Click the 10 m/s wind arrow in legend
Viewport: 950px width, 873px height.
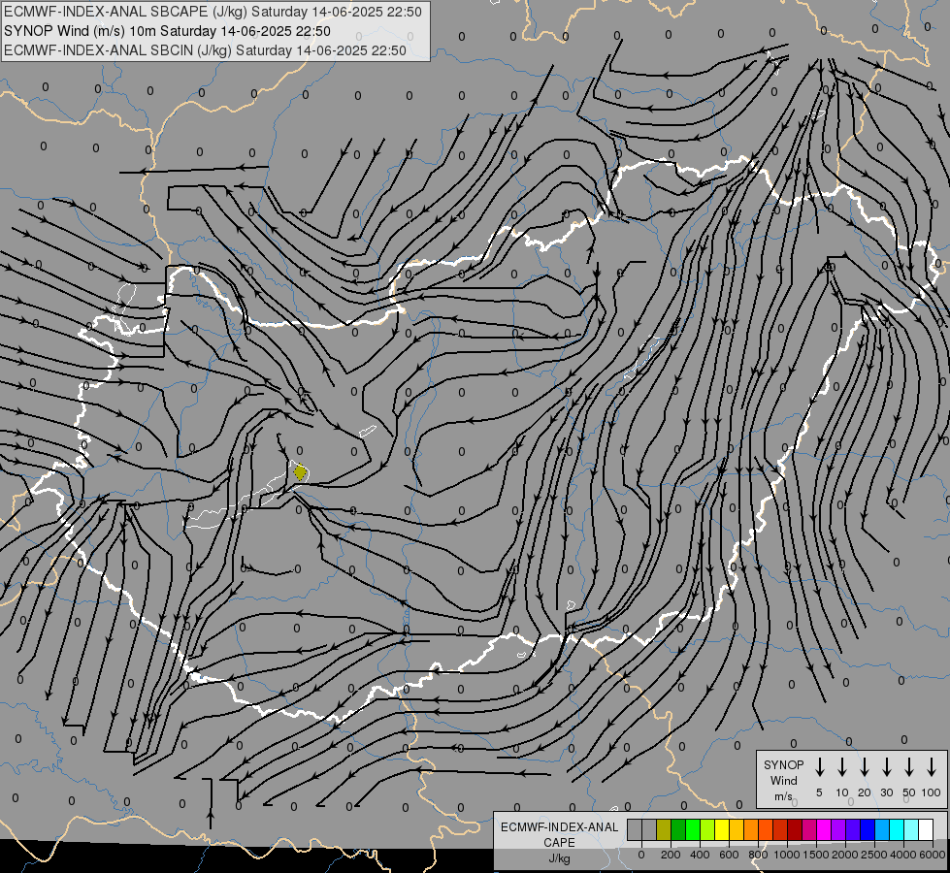pyautogui.click(x=842, y=767)
